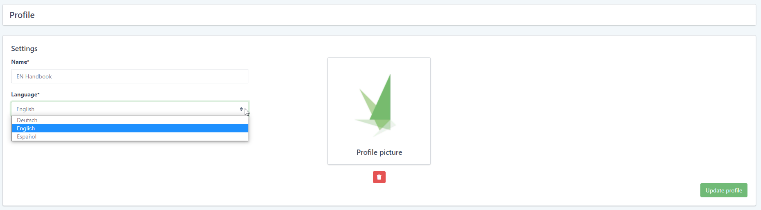Click the Profile page heading
The height and width of the screenshot is (210, 761).
click(22, 15)
